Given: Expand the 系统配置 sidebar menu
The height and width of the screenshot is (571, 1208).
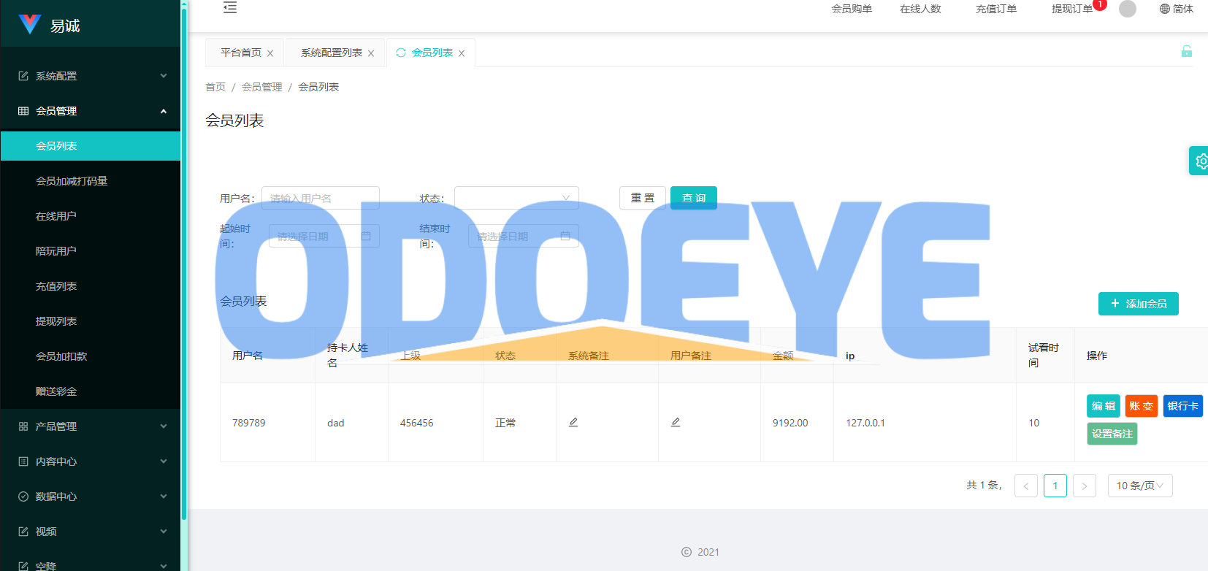Looking at the screenshot, I should (91, 76).
